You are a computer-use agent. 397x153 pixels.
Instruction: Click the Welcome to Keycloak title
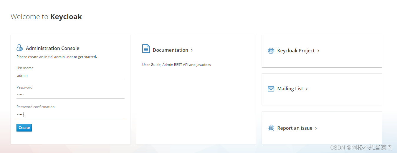[x=46, y=17]
